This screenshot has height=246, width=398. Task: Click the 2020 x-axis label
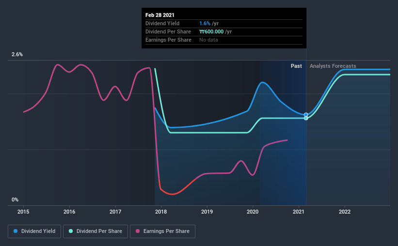[253, 212]
